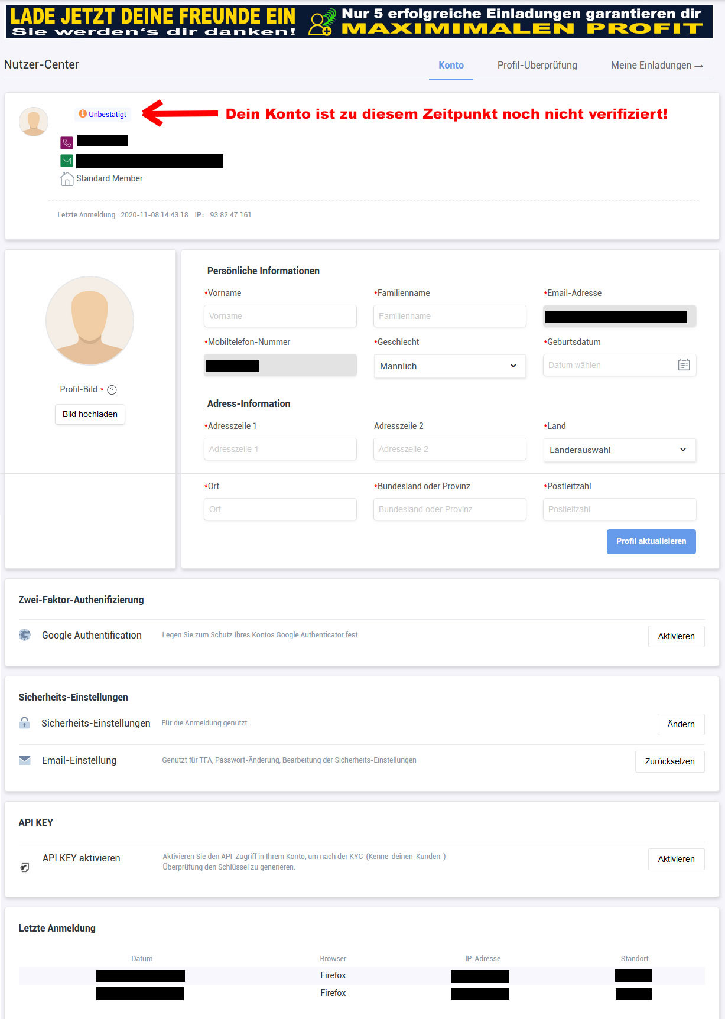Click the API KEY aktivieren icon
This screenshot has width=725, height=1019.
tap(25, 867)
